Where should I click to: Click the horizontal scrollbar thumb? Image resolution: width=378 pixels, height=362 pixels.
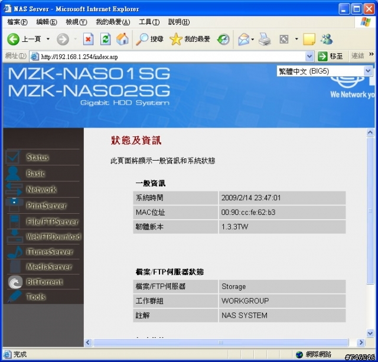coord(221,343)
